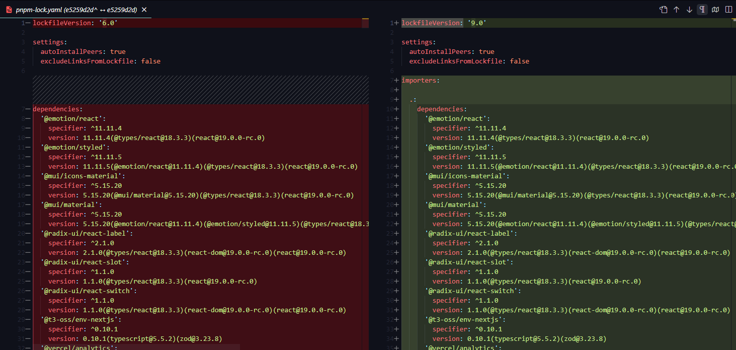Click the red YAML file icon on tab
Image resolution: width=736 pixels, height=350 pixels.
pos(9,10)
